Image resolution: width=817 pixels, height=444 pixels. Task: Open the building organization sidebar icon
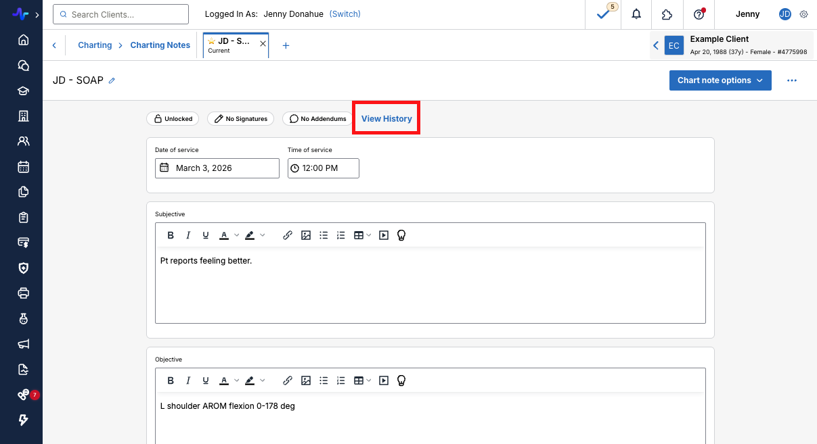coord(23,116)
